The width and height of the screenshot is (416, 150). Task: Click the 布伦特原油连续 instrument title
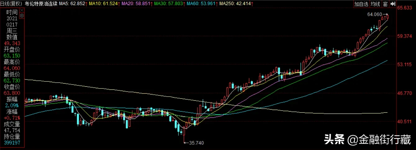(41, 4)
